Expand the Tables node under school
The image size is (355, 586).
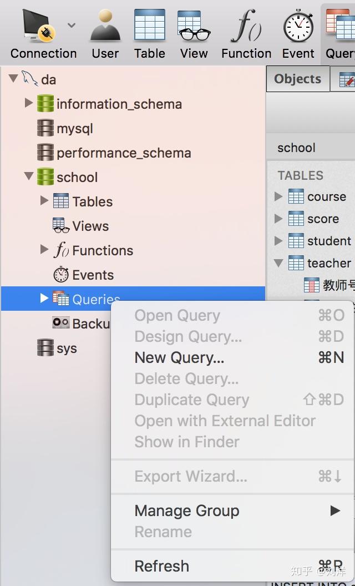[44, 201]
